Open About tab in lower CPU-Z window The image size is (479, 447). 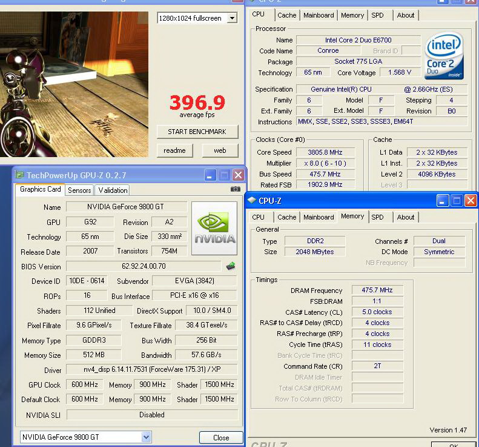[406, 217]
